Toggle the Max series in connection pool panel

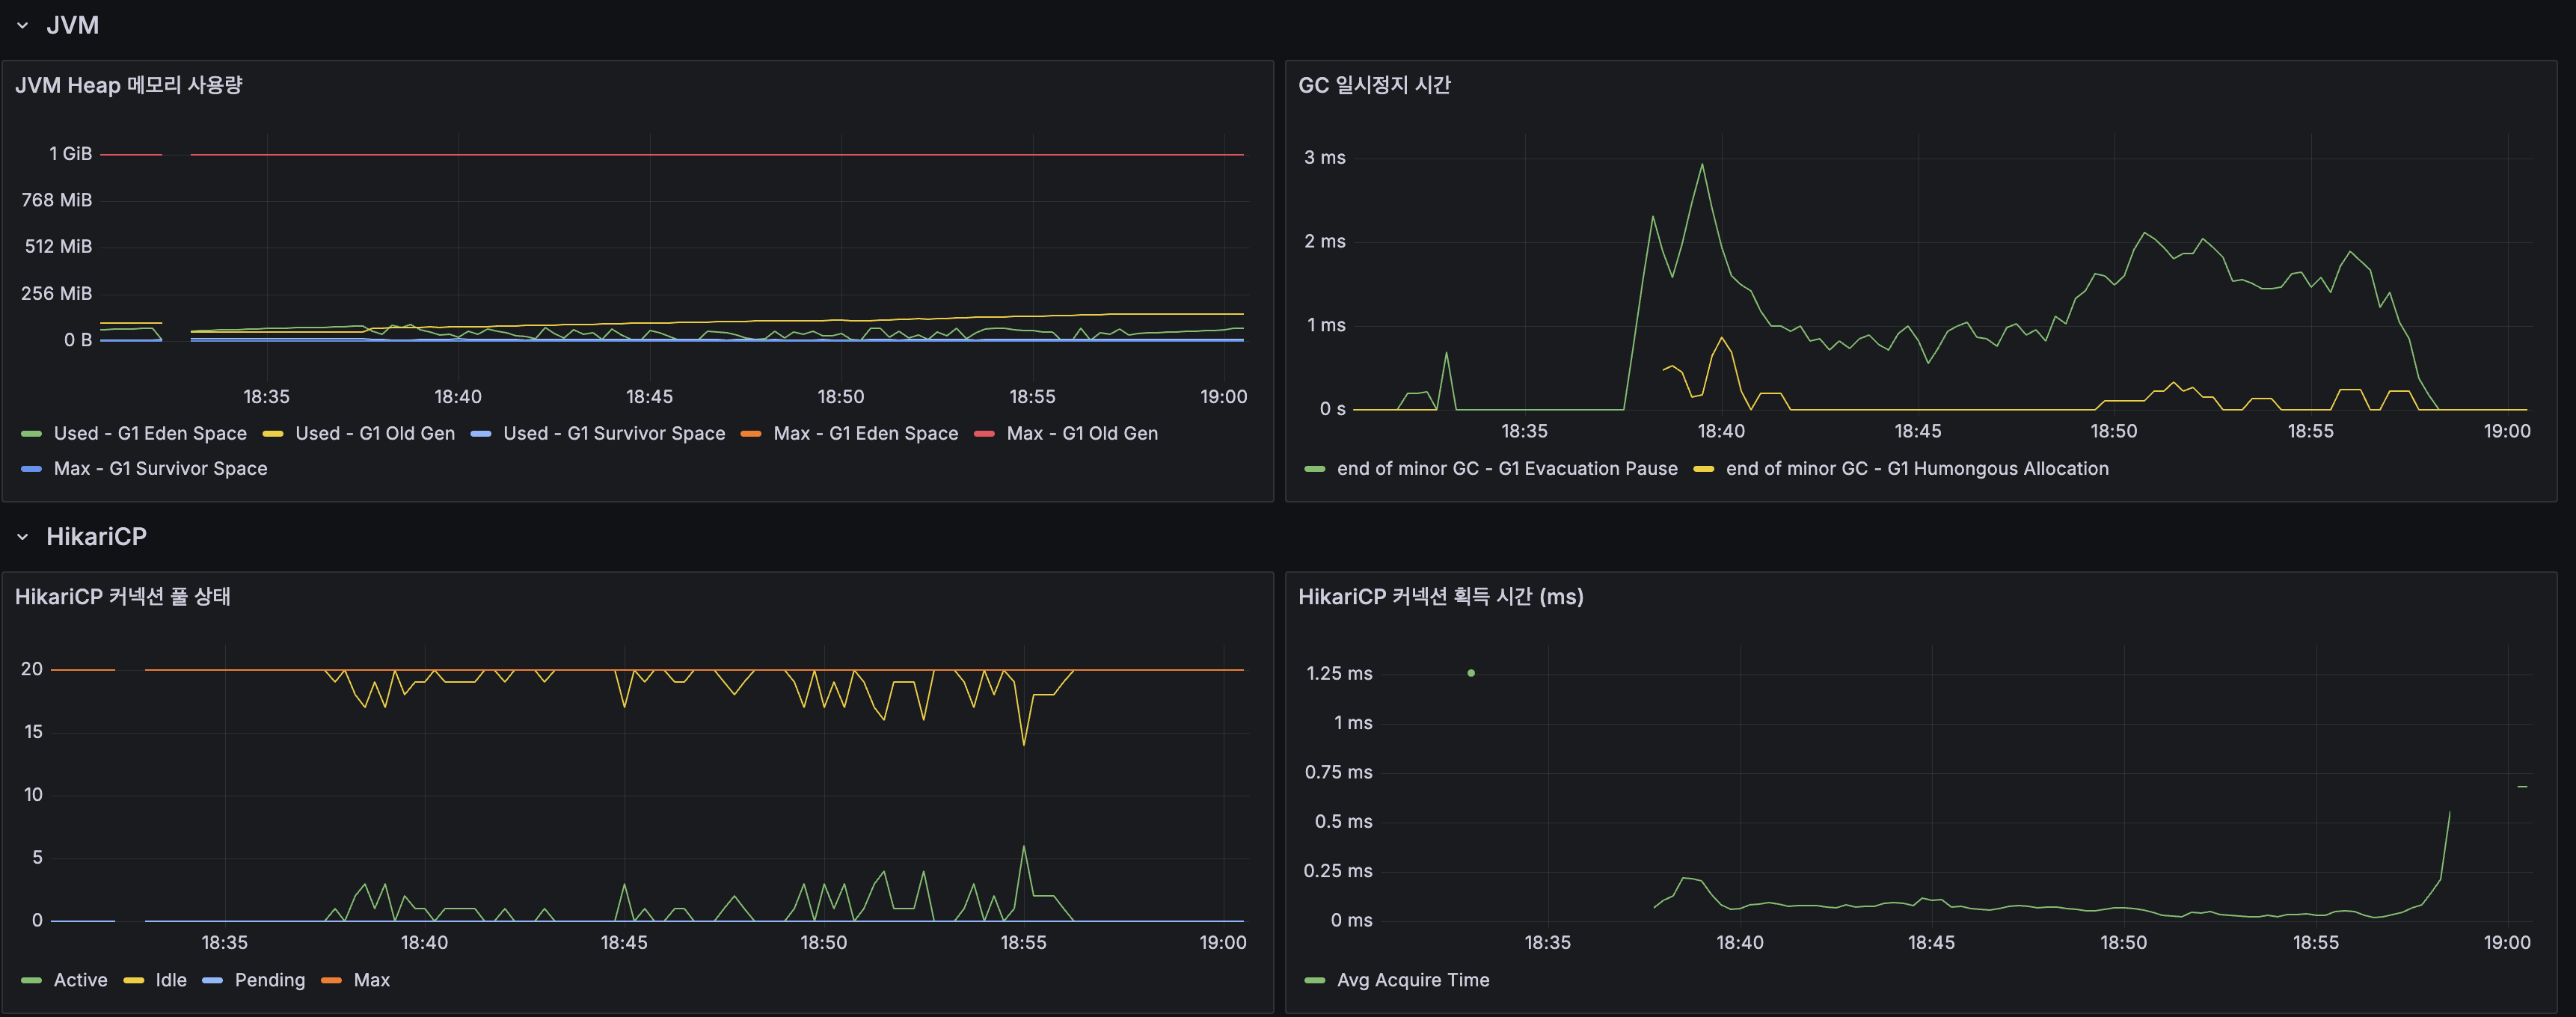coord(373,980)
